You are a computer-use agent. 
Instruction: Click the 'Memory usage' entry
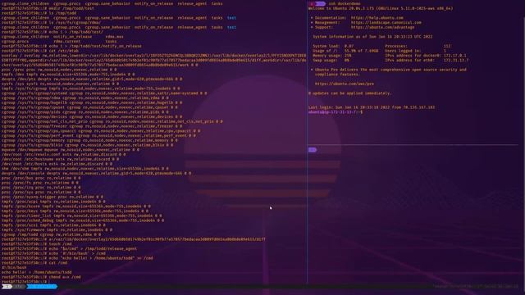[332, 56]
